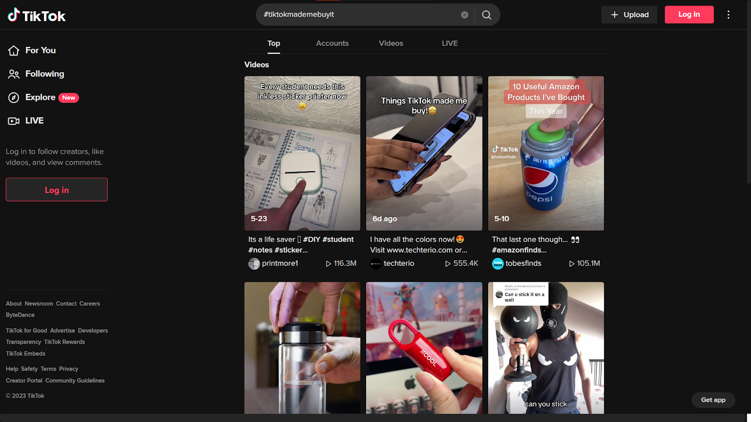The image size is (751, 422).
Task: Open the TikTok Embeds link
Action: click(25, 354)
